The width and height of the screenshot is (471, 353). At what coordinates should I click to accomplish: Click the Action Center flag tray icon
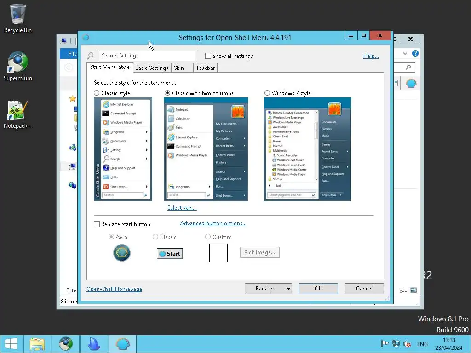tap(385, 344)
